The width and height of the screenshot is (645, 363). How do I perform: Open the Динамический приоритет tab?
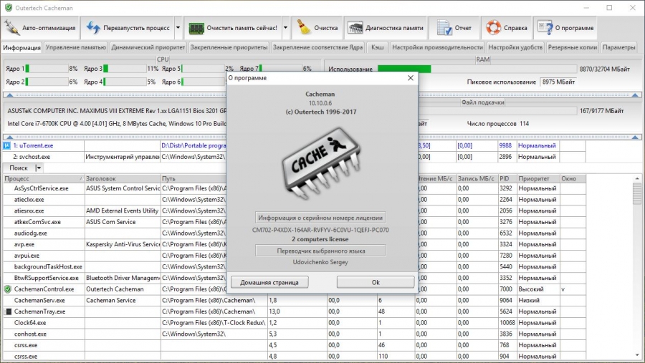coord(148,47)
